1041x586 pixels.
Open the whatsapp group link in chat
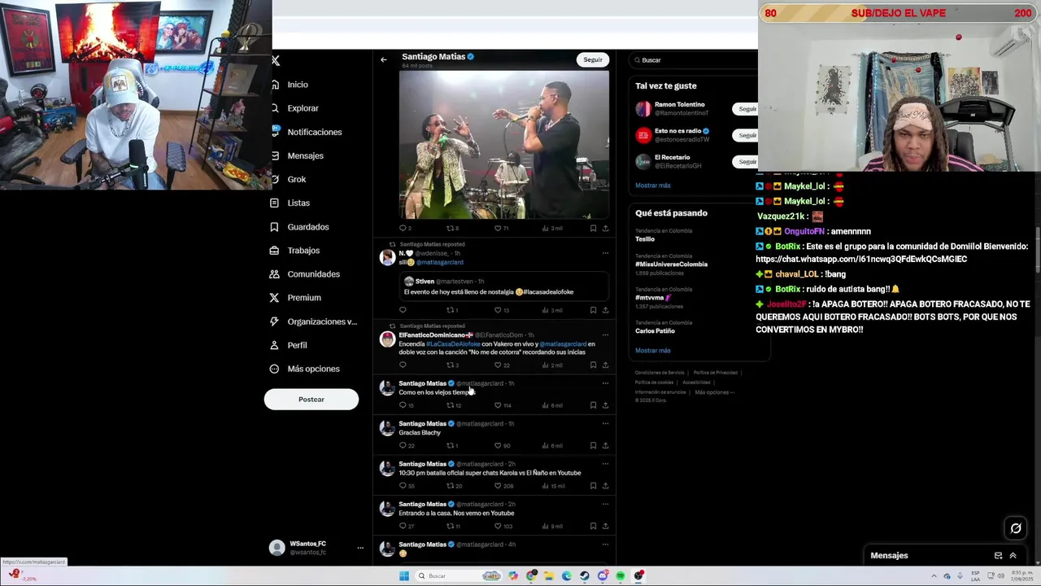861,259
